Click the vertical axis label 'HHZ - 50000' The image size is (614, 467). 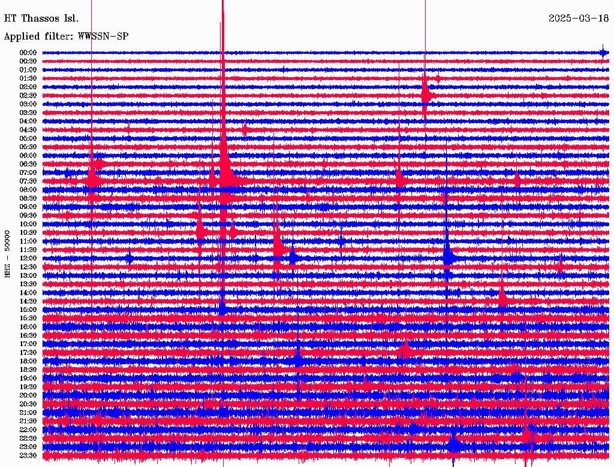7,254
